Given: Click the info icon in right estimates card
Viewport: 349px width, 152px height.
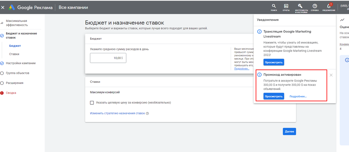Looking at the screenshot, I should (x=347, y=60).
